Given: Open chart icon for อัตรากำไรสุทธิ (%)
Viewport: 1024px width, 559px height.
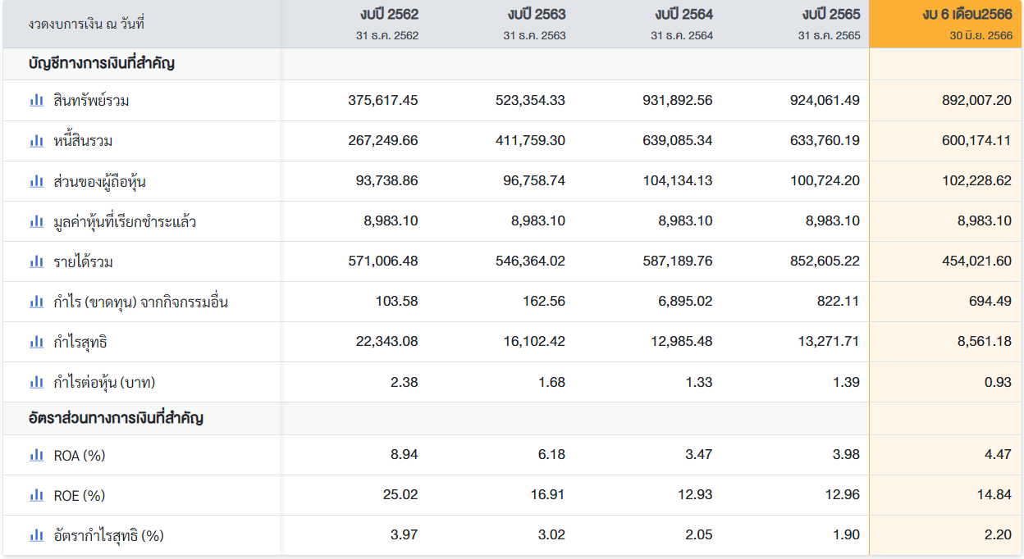Looking at the screenshot, I should [x=36, y=534].
